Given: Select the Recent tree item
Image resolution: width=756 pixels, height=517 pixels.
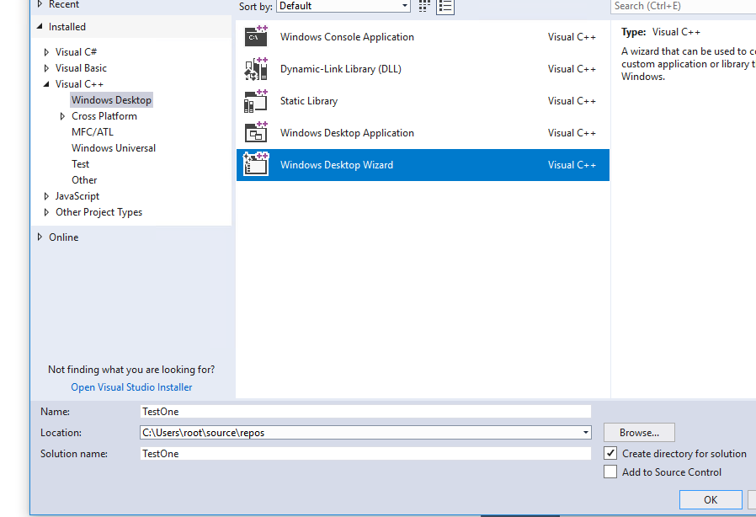Looking at the screenshot, I should [x=64, y=5].
